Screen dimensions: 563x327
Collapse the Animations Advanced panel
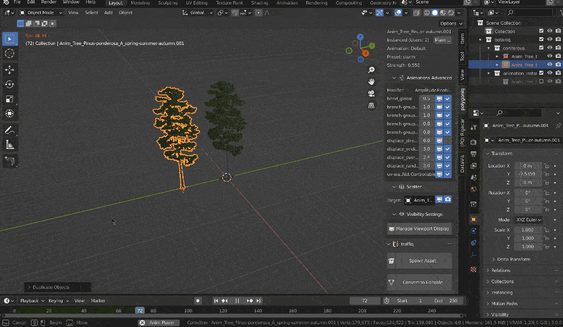click(x=394, y=78)
